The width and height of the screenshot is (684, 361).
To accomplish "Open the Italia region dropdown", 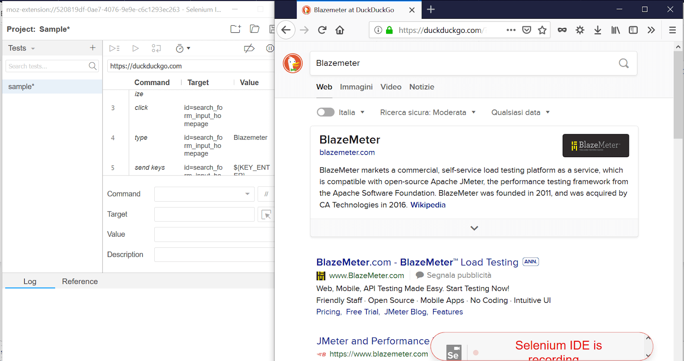I will coord(352,112).
